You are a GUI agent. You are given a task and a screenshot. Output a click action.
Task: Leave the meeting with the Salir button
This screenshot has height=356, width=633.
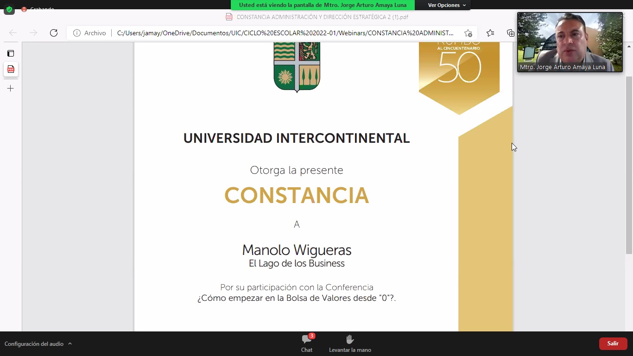coord(613,343)
